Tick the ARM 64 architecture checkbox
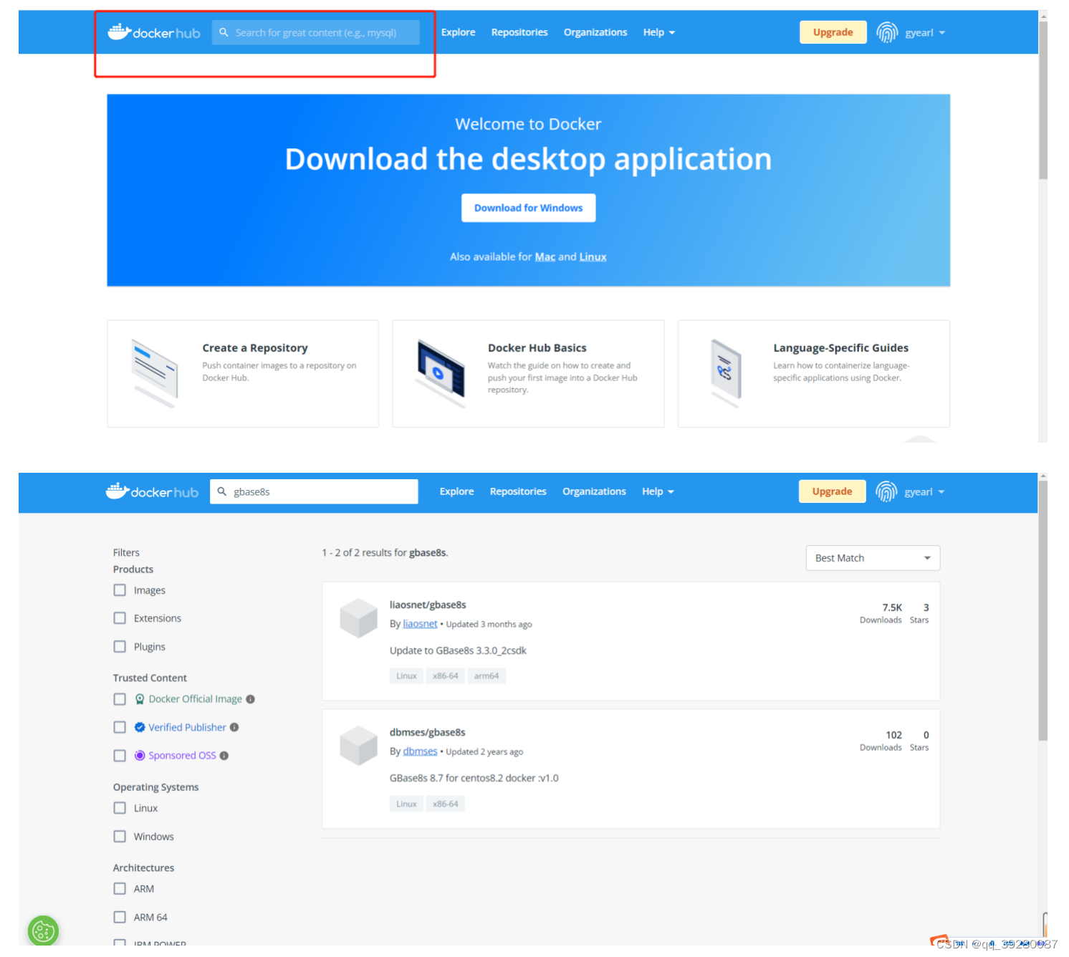The width and height of the screenshot is (1069, 957). coord(120,918)
